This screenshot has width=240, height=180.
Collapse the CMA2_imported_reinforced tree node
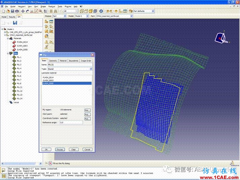click(5, 35)
